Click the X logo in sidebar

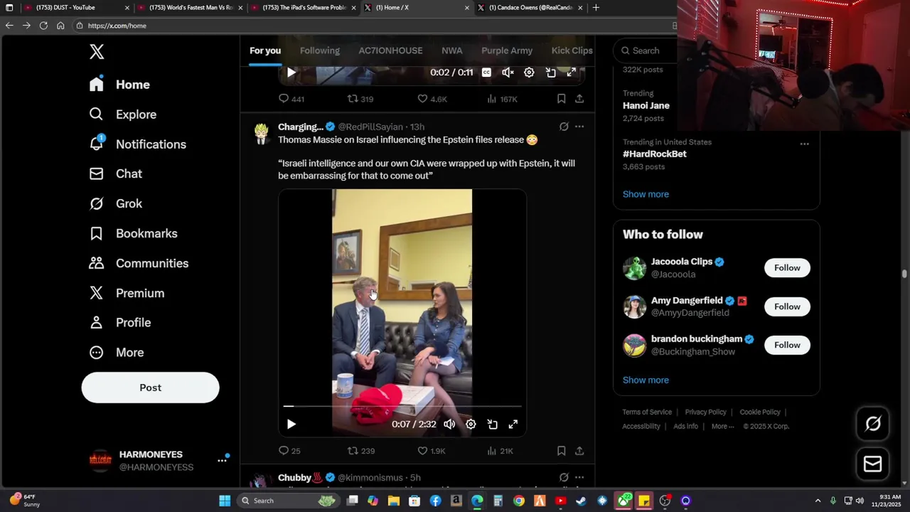pyautogui.click(x=97, y=51)
